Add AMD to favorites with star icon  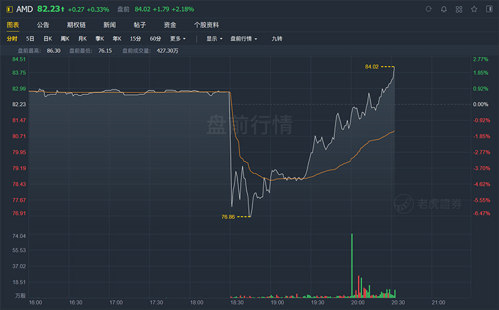coord(474,9)
